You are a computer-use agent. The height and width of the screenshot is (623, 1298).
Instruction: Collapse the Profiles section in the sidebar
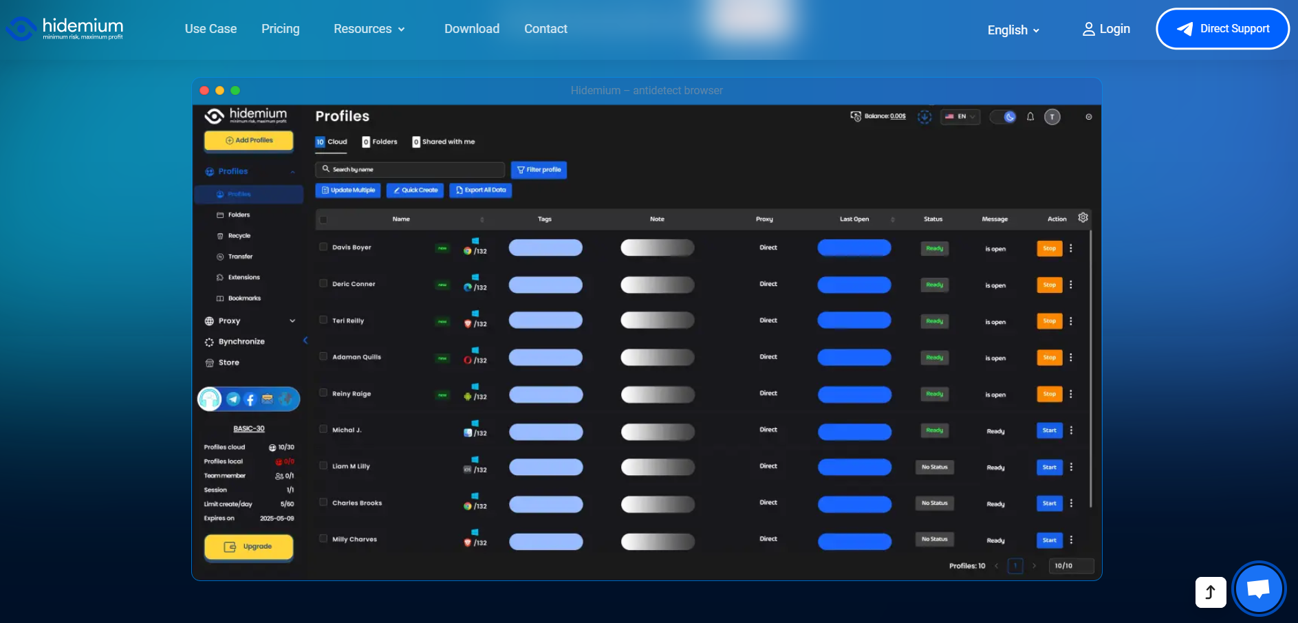pos(292,171)
